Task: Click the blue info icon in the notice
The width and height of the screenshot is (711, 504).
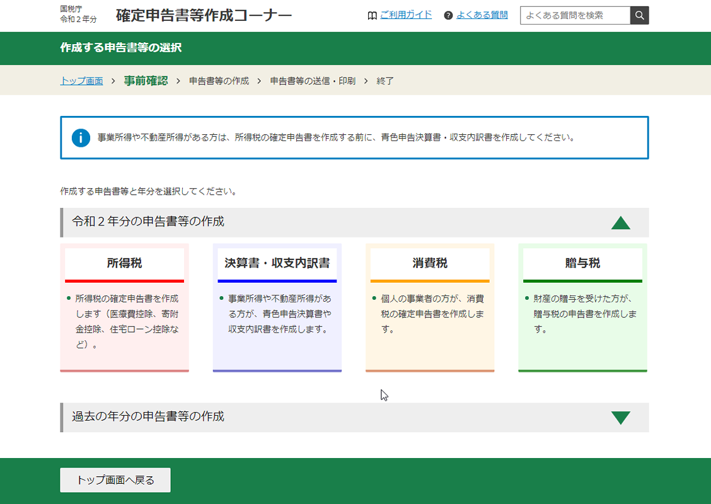Action: click(x=81, y=137)
